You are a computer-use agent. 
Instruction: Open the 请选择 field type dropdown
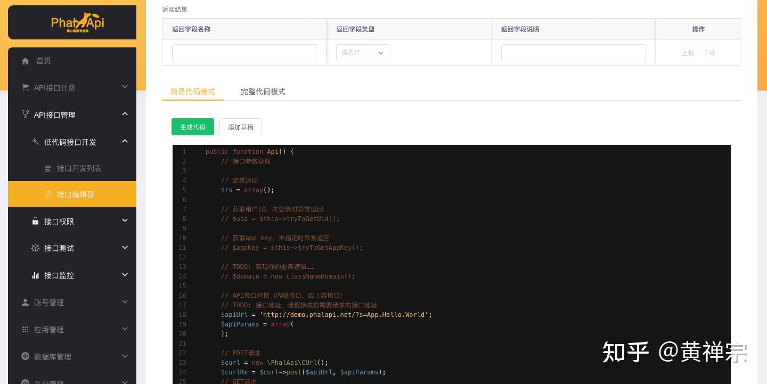363,53
